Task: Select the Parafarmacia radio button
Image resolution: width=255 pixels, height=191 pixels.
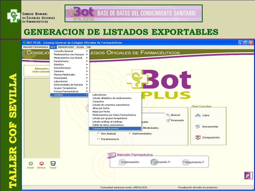Action: click(98, 139)
